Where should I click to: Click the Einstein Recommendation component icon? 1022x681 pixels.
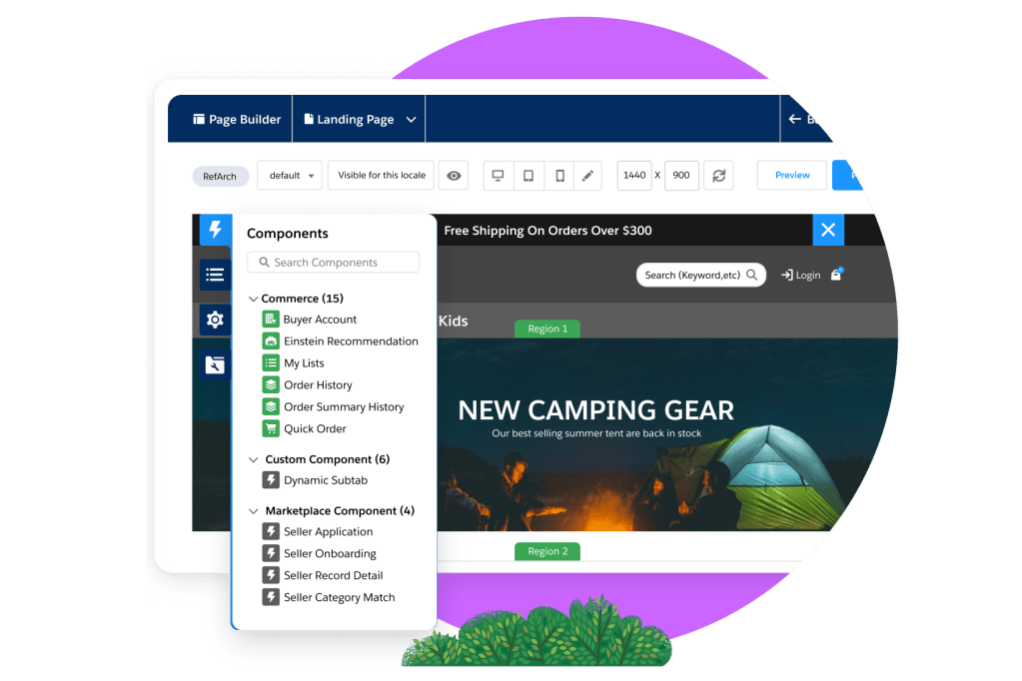[x=271, y=340]
